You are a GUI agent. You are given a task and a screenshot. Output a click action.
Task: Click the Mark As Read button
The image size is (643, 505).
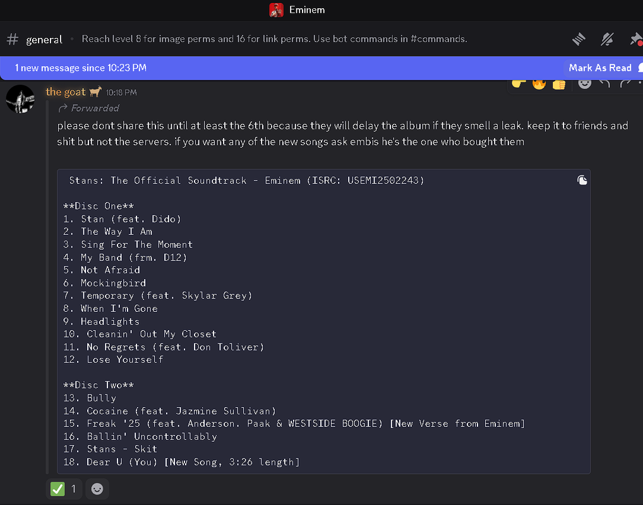599,68
